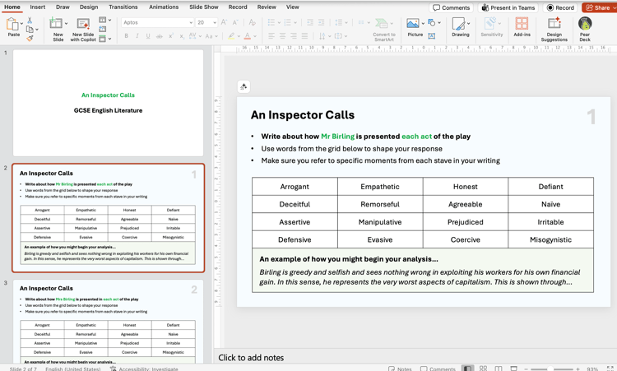Click the Present in Teams button

pos(508,7)
